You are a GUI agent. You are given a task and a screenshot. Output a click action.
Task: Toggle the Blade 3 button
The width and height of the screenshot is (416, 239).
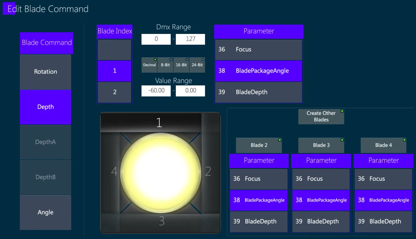click(x=321, y=145)
